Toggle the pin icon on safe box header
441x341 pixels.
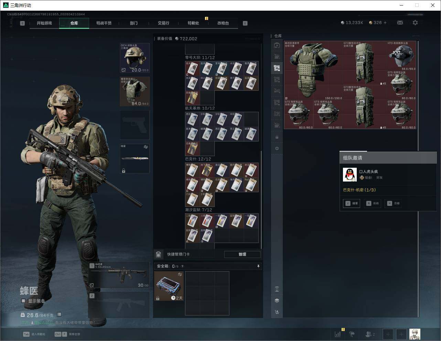258,266
